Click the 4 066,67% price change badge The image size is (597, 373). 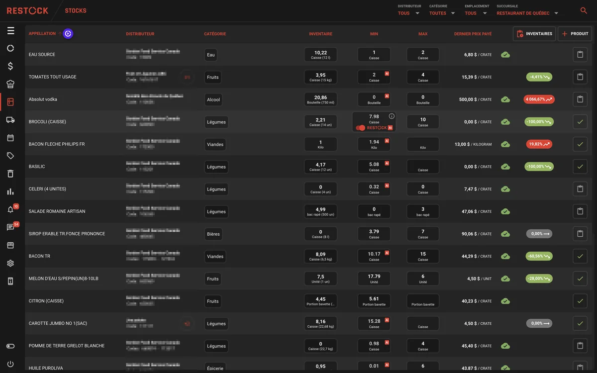pyautogui.click(x=539, y=99)
